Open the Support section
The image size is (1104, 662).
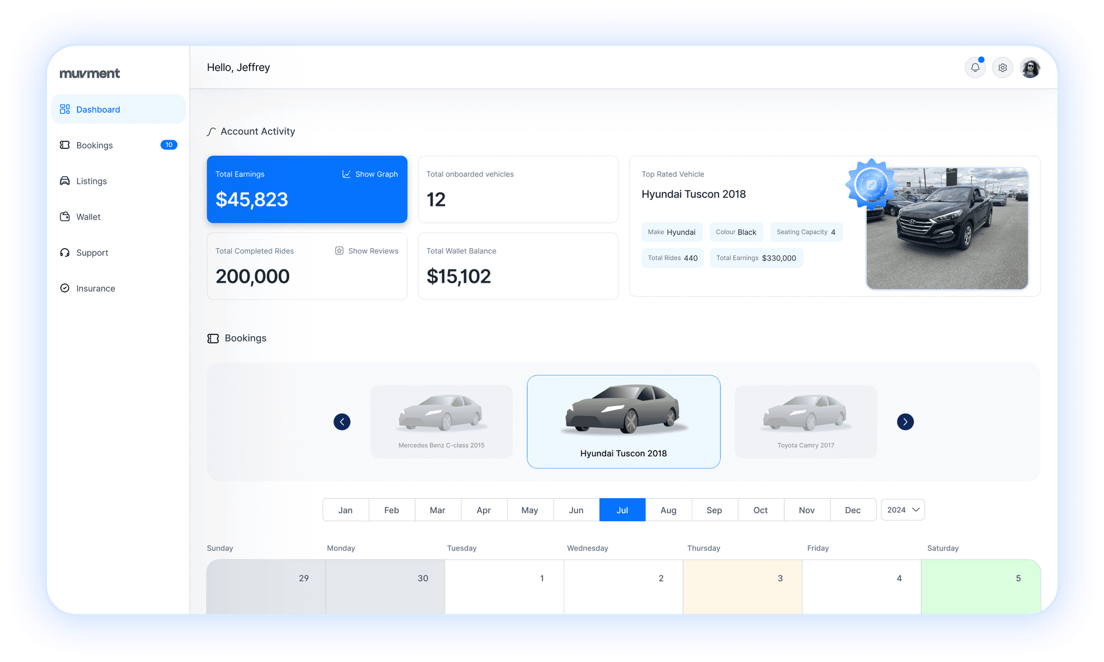(92, 252)
